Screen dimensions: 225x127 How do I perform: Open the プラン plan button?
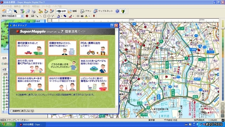point(86,11)
